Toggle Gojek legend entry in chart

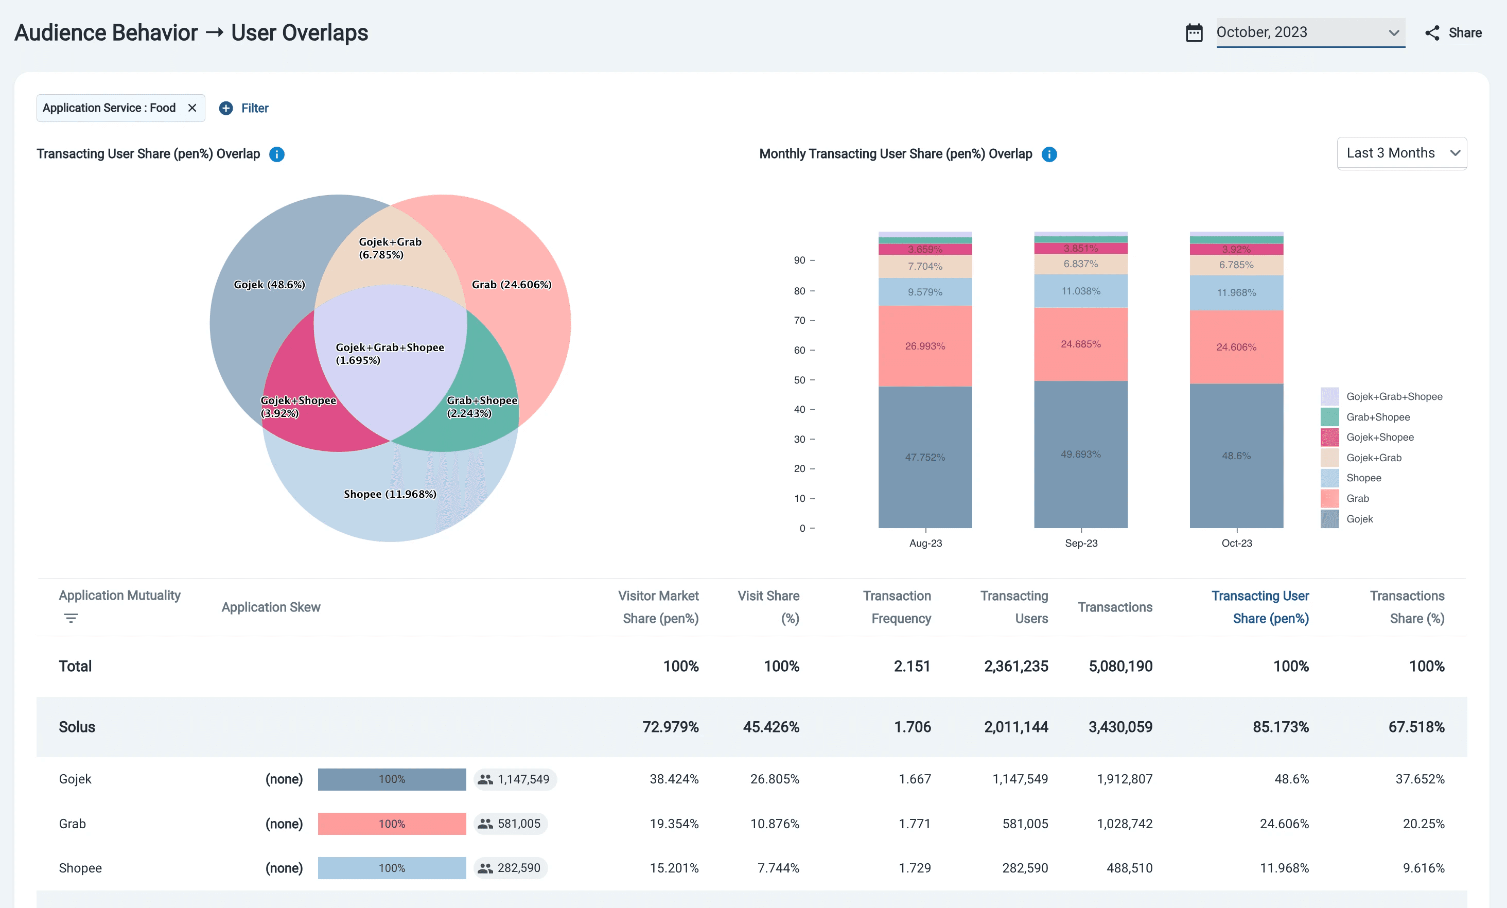[x=1346, y=519]
